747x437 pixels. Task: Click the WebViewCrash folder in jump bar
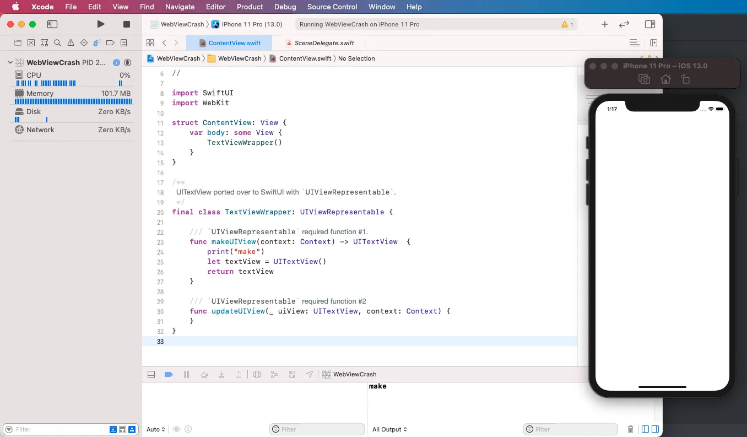coord(234,58)
